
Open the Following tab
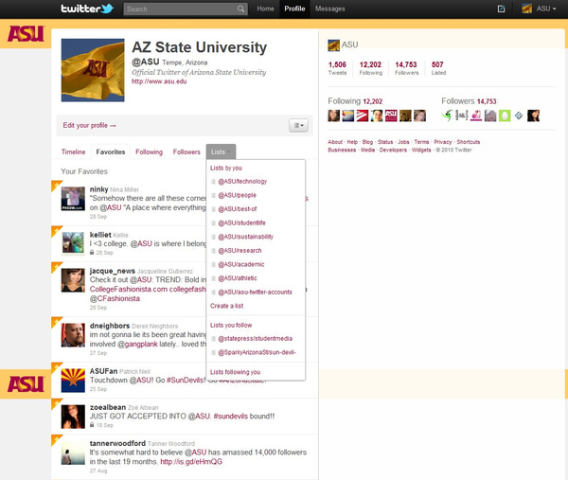coord(149,151)
